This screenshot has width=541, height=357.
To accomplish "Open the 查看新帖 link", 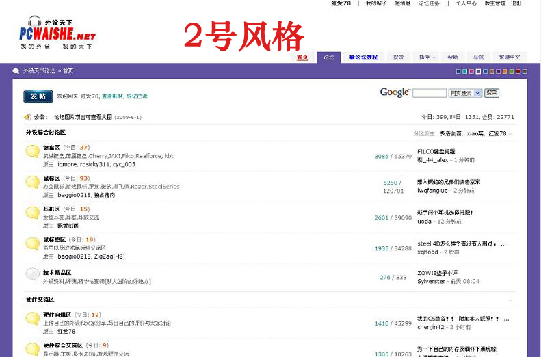I will [113, 96].
